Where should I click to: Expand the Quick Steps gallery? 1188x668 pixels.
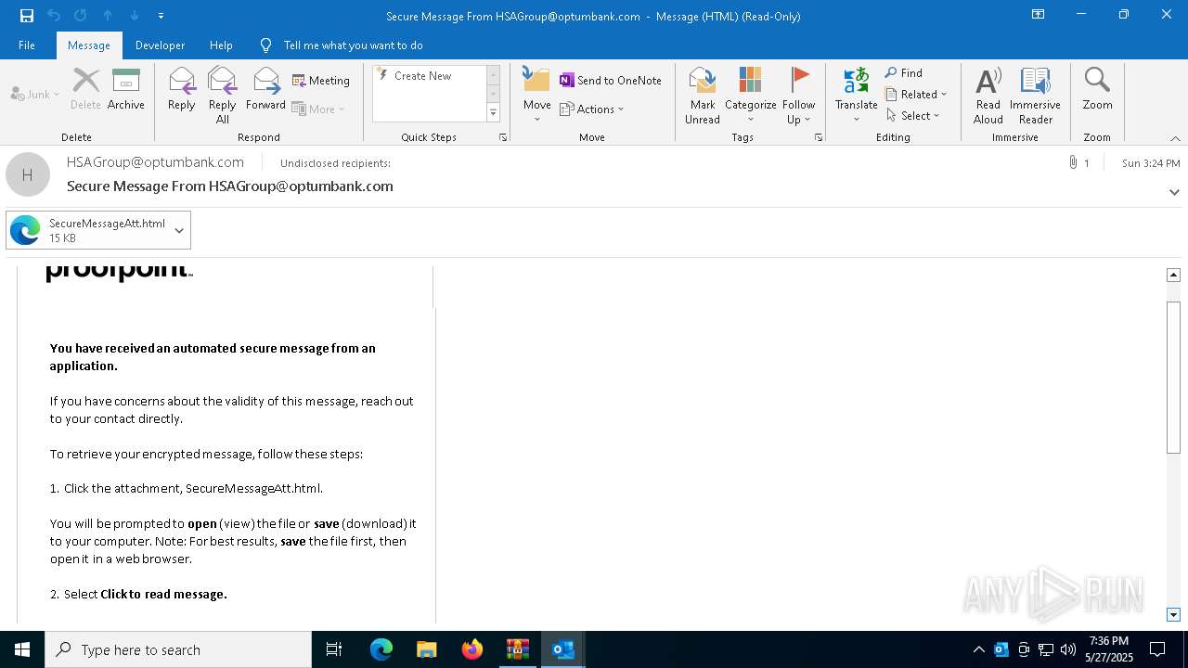493,113
